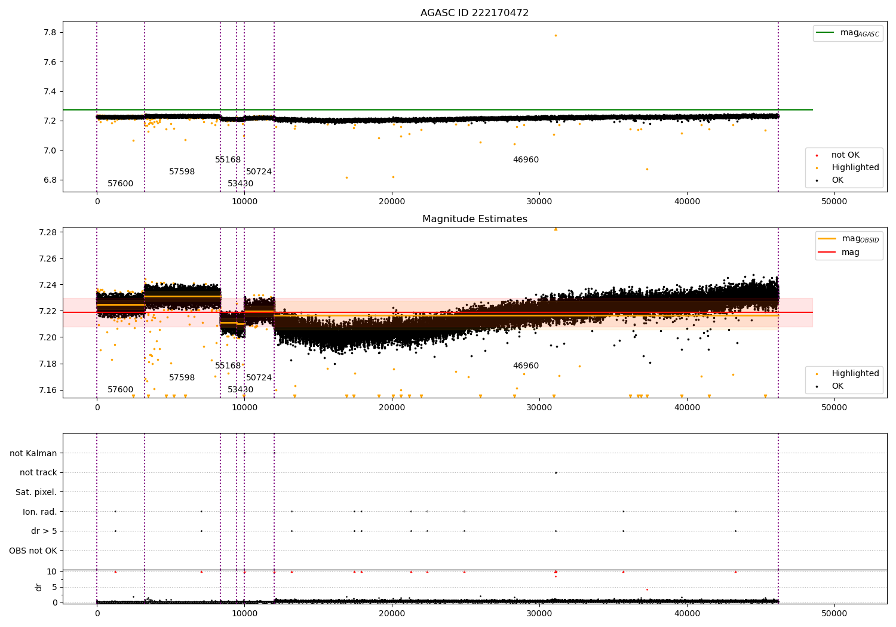The image size is (896, 627).
Task: Click the 7.18 y-axis tick in middle plot
Action: click(48, 364)
